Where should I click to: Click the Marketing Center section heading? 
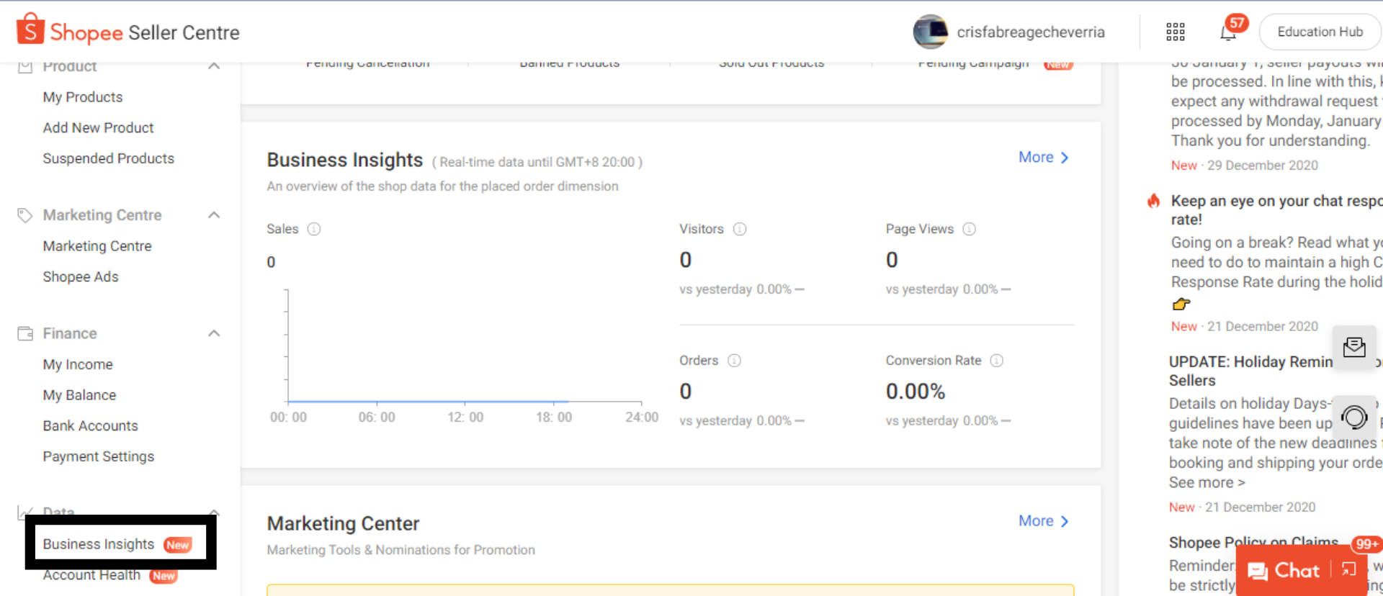(x=343, y=524)
